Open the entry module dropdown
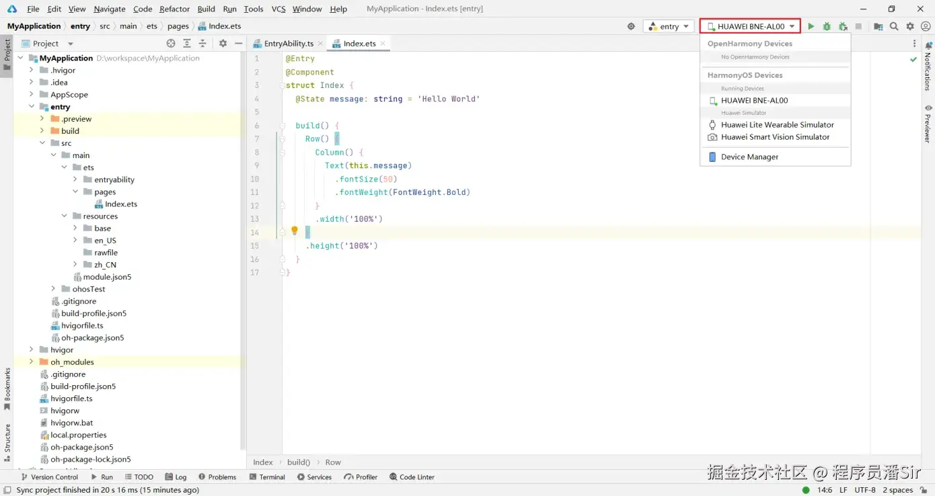This screenshot has width=935, height=496. click(669, 26)
